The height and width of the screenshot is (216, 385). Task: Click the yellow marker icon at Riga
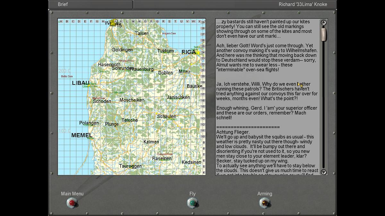point(198,52)
